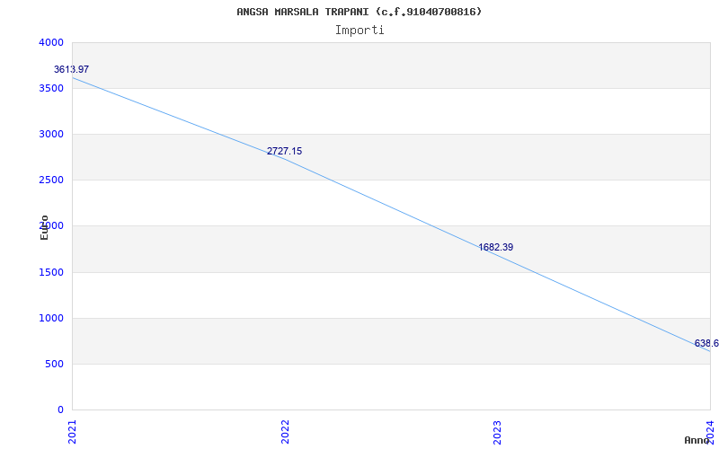Click the 2024 x-axis label
Image resolution: width=719 pixels, height=449 pixels.
(x=710, y=432)
